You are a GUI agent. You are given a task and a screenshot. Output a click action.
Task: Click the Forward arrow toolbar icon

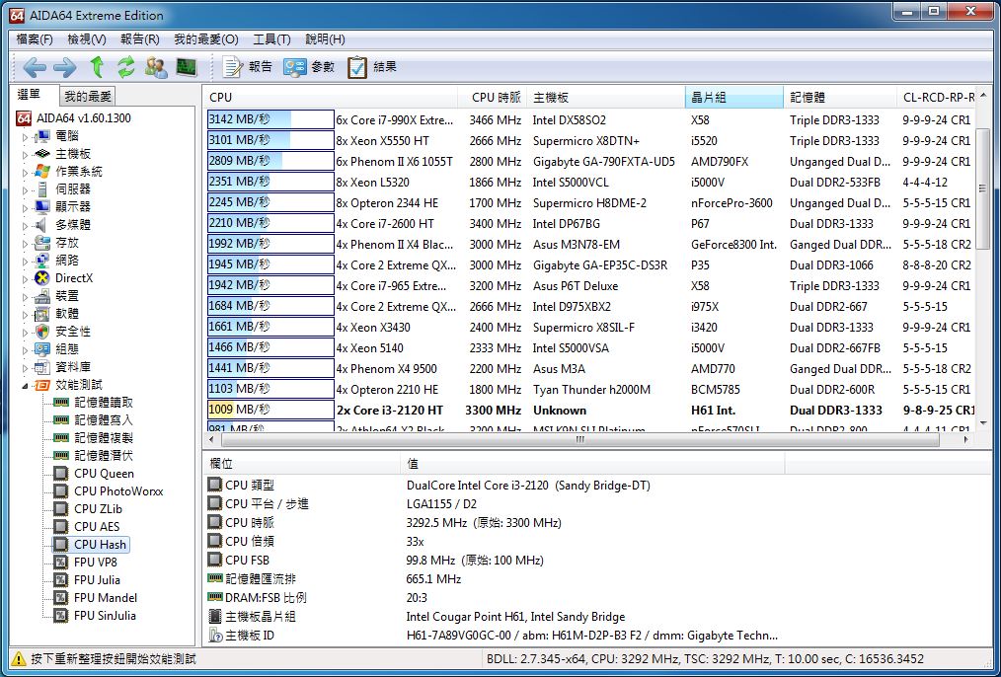[x=65, y=67]
